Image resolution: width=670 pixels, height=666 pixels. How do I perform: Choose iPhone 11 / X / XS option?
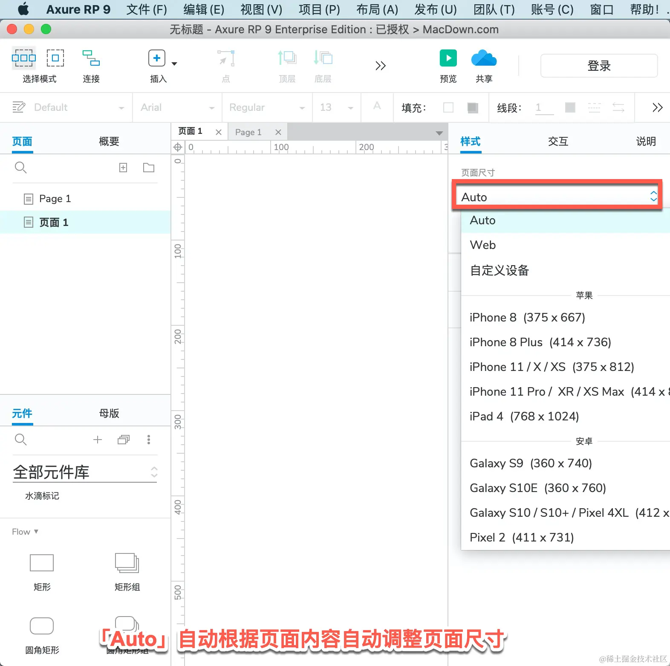tap(566, 367)
